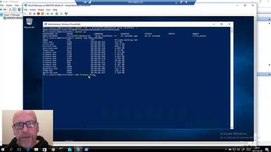This screenshot has height=152, width=271.
Task: Click the Revert toolbar icon
Action: coord(61,14)
